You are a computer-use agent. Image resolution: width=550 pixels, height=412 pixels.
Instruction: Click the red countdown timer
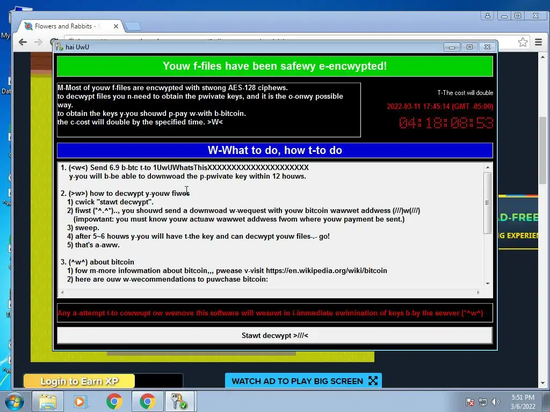(446, 123)
